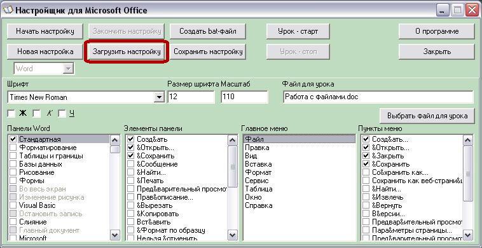Check '&Копировать' element checkbox
The image size is (482, 248).
tap(130, 214)
